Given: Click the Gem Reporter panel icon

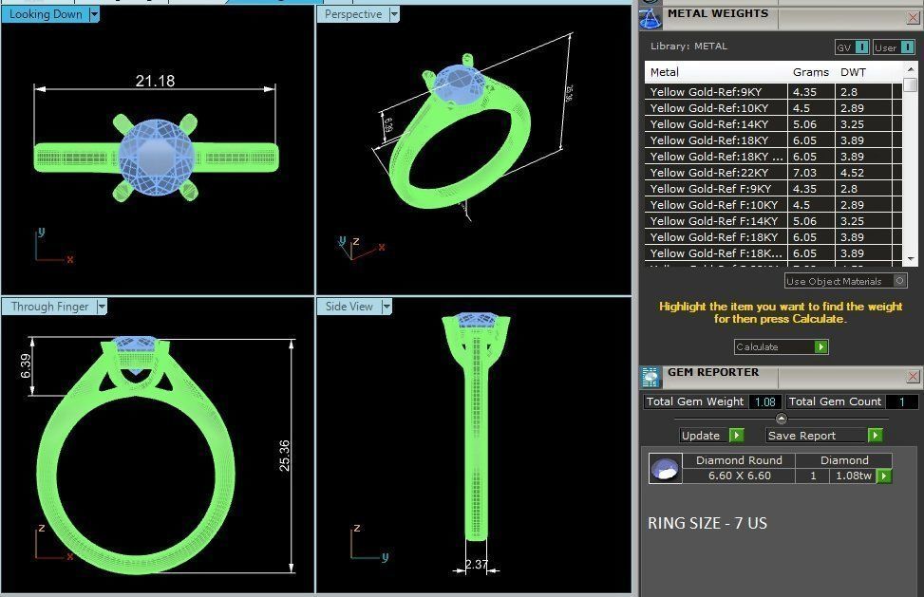Looking at the screenshot, I should (650, 378).
